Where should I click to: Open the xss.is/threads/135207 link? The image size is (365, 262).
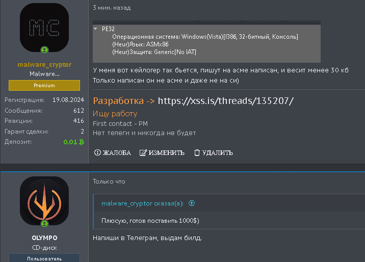226,100
